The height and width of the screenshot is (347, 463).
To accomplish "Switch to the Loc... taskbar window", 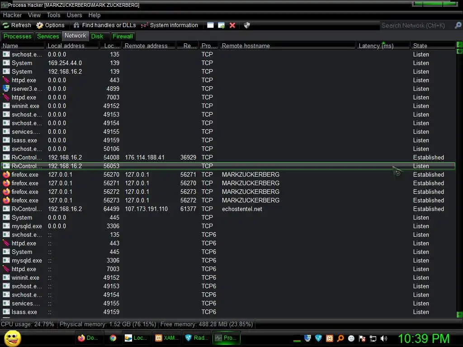I will (x=136, y=338).
